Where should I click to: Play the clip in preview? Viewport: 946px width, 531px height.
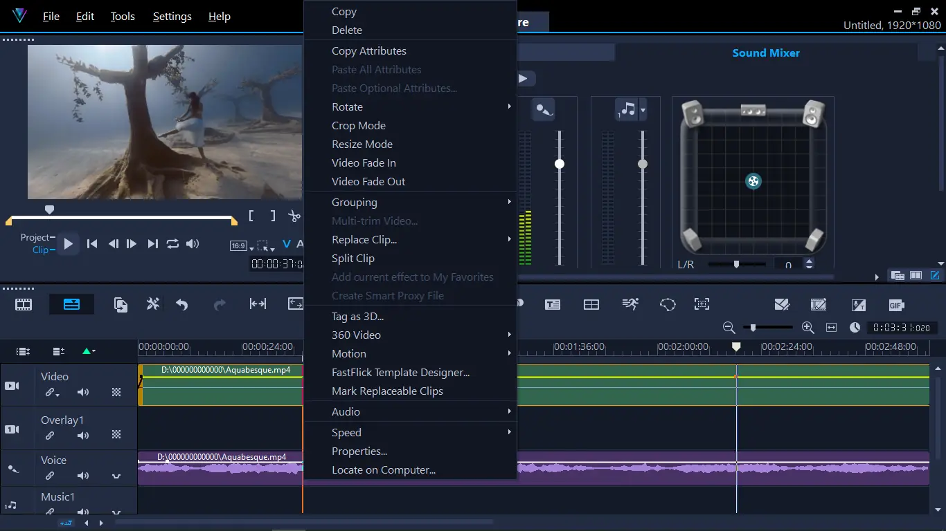(68, 243)
